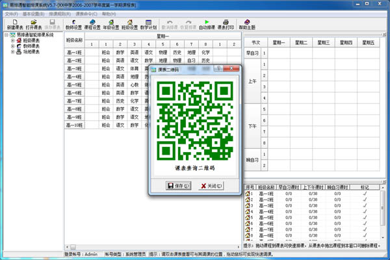Click the 节次 header cell
Screen dimensions: 390x260
click(256, 42)
